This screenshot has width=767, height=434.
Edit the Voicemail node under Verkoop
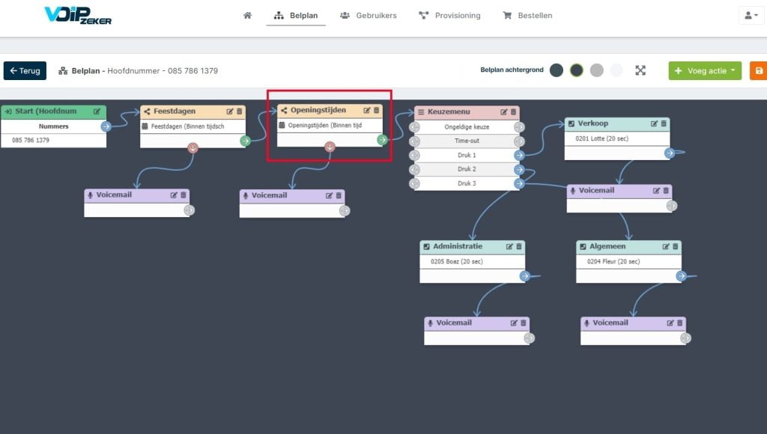click(656, 191)
